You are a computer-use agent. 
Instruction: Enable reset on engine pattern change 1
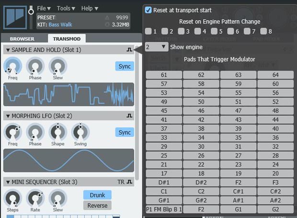148,32
